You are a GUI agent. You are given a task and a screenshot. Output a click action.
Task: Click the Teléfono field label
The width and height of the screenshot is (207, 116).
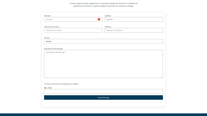(108, 27)
